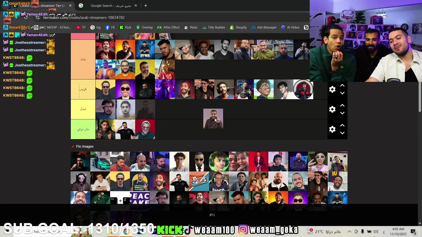Open the notification center with 4 notifications

click(x=413, y=231)
